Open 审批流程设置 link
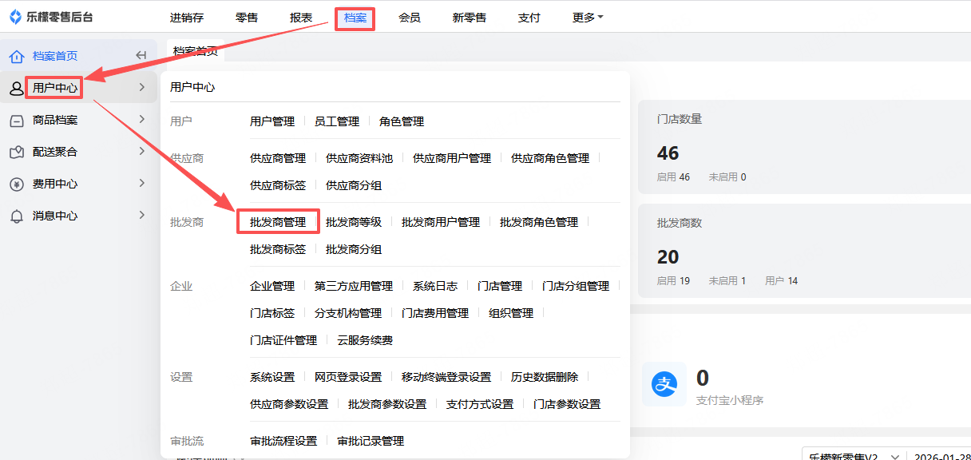The height and width of the screenshot is (460, 971). [x=283, y=441]
